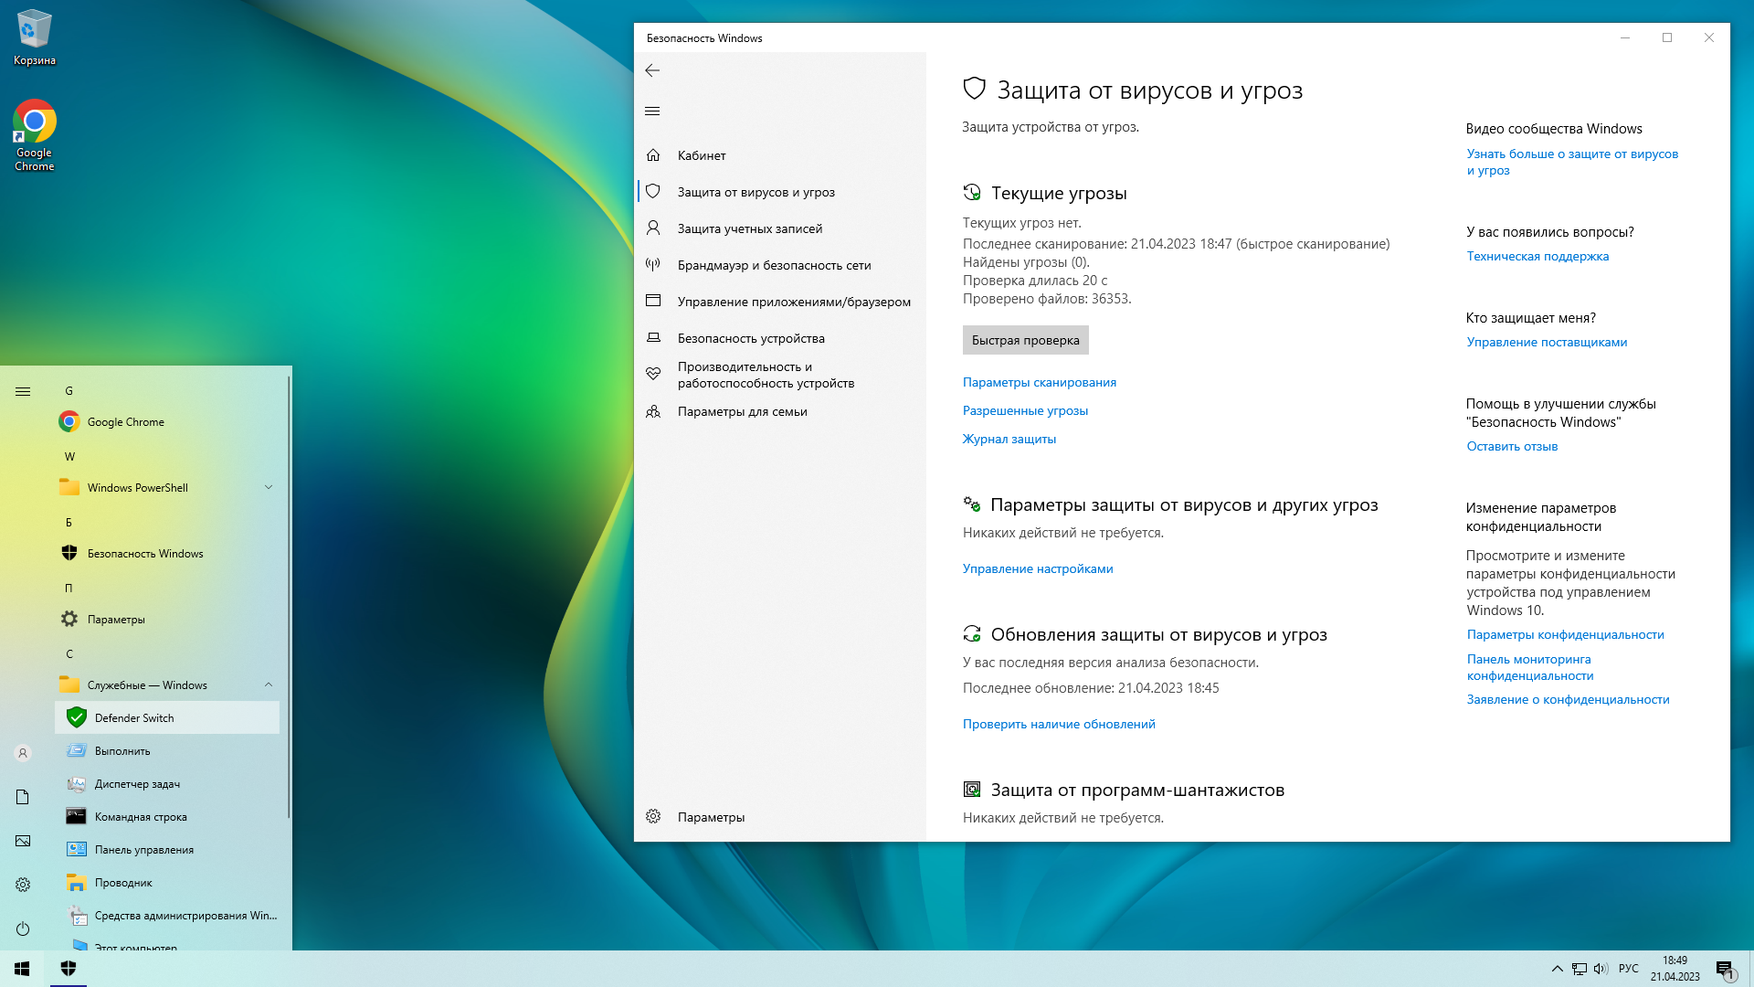Click Быстрая проверка button

1025,340
